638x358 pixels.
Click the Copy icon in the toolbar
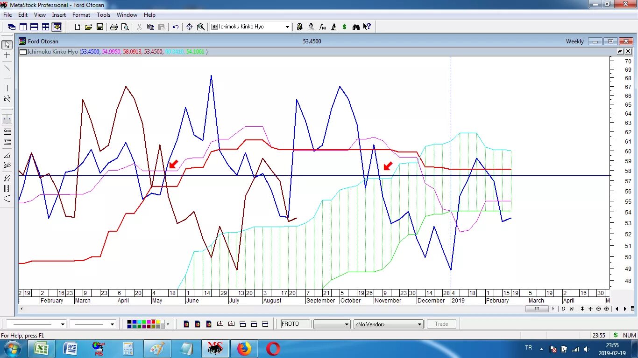(150, 27)
